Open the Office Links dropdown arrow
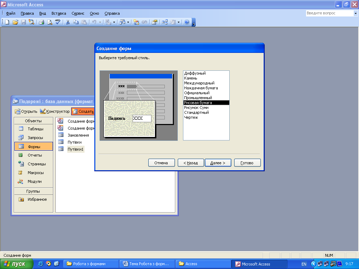The height and width of the screenshot is (269, 359). [114, 22]
